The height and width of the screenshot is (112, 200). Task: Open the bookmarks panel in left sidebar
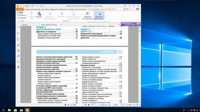18,34
